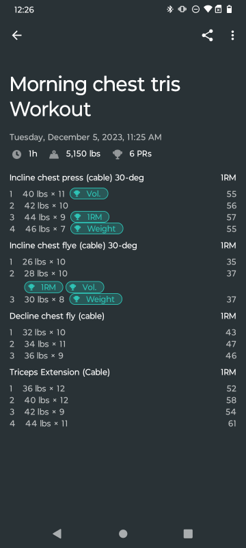This screenshot has height=548, width=246.
Task: Tap the back arrow icon
Action: [x=16, y=36]
